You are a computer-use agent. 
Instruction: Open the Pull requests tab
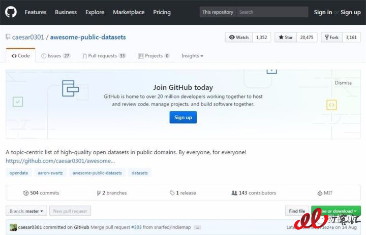[x=104, y=56]
